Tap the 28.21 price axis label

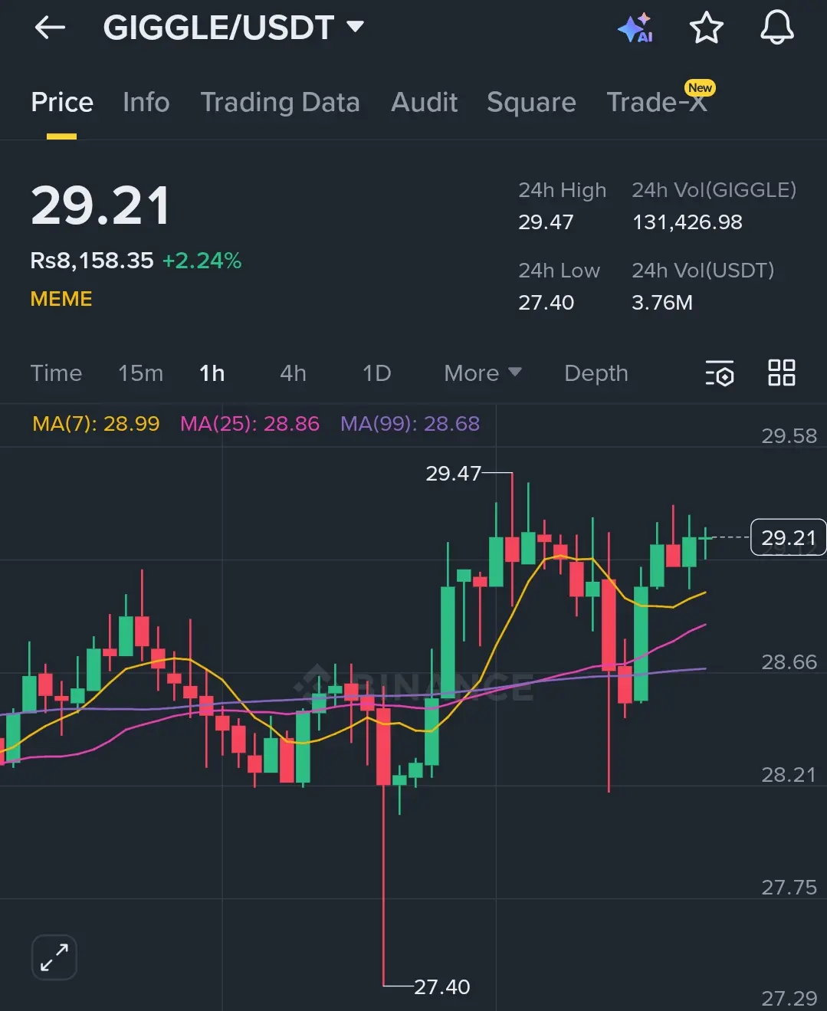coord(789,775)
